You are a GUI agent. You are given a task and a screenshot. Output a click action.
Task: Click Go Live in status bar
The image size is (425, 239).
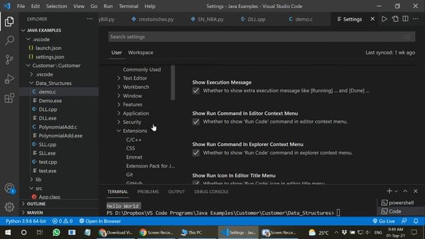pos(384,221)
